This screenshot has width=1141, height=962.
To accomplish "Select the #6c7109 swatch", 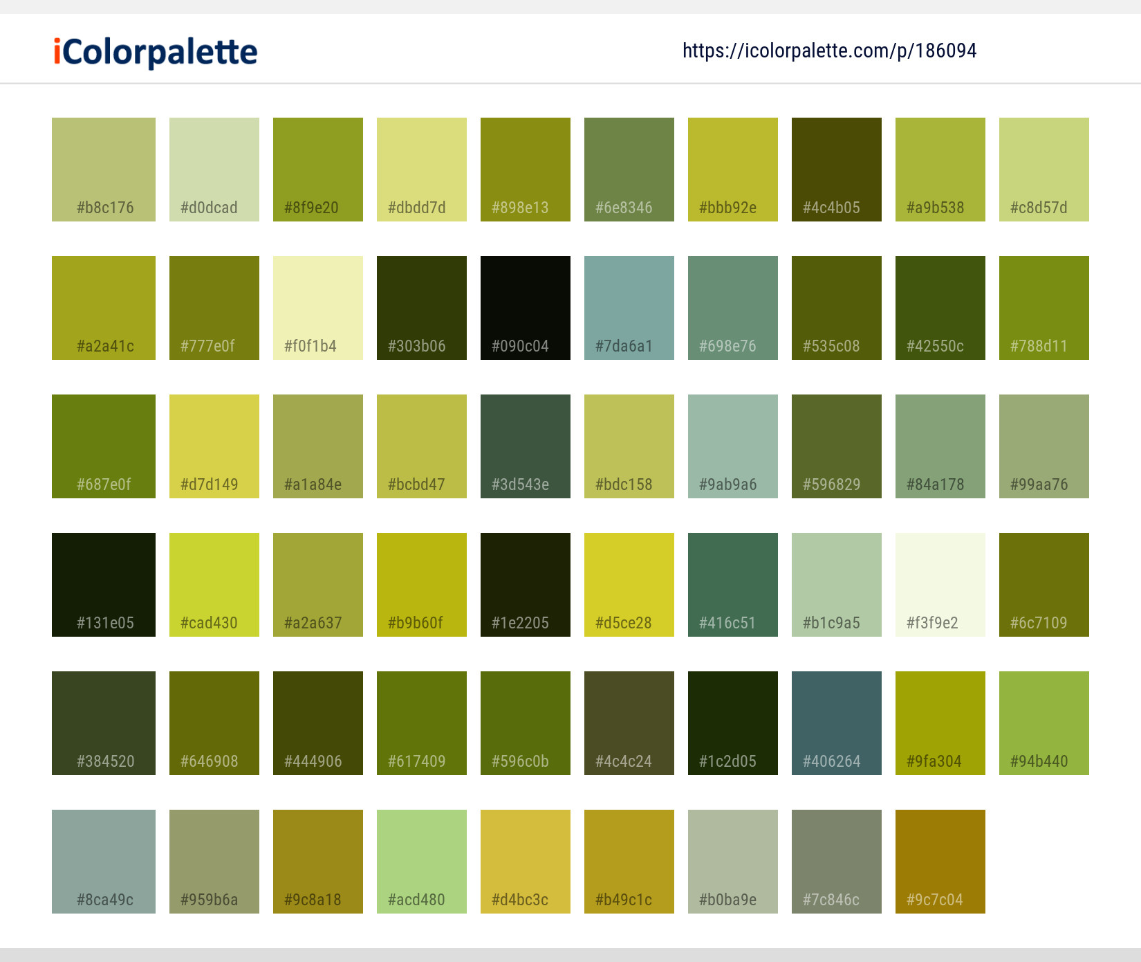I will [x=1044, y=585].
